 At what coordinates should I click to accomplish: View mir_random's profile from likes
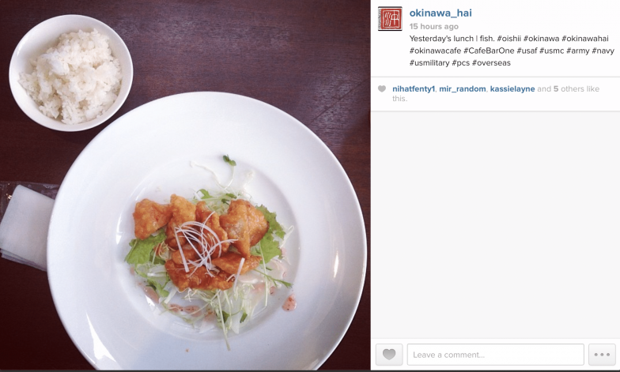click(x=462, y=89)
